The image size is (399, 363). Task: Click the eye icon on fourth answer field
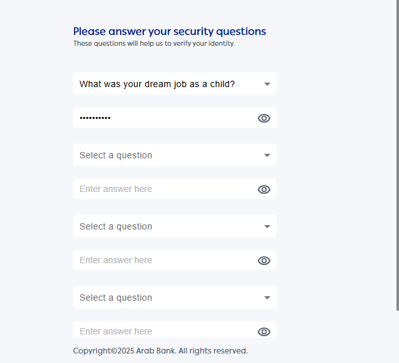[264, 331]
